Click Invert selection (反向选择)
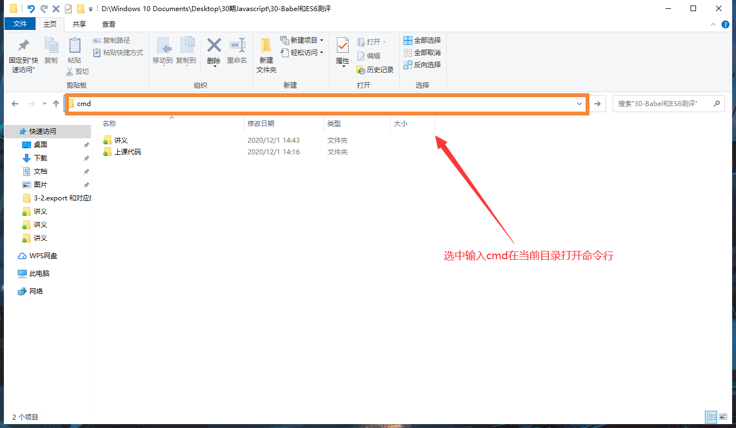 [422, 65]
